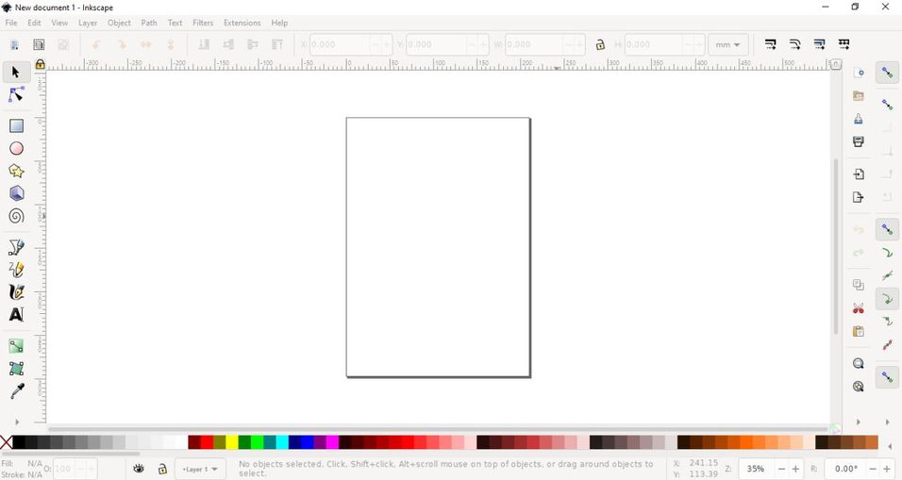902x480 pixels.
Task: Click the no-paint X swatch
Action: tap(6, 442)
